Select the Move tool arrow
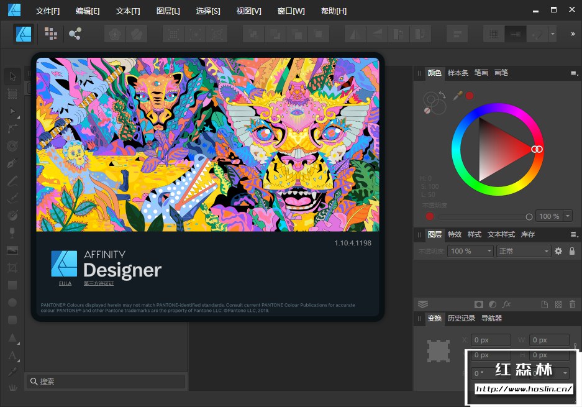 (12, 76)
